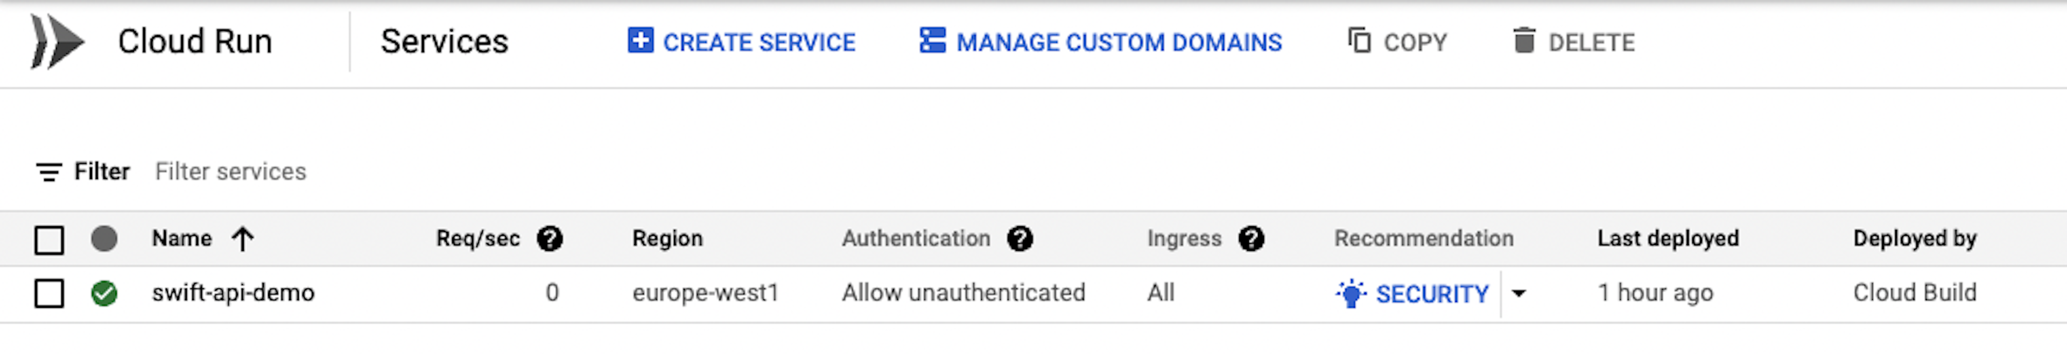This screenshot has height=354, width=2067.
Task: Click the Manage Custom Domains icon
Action: click(x=932, y=41)
